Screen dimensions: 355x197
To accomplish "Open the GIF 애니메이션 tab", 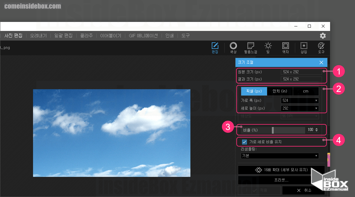I will [143, 35].
